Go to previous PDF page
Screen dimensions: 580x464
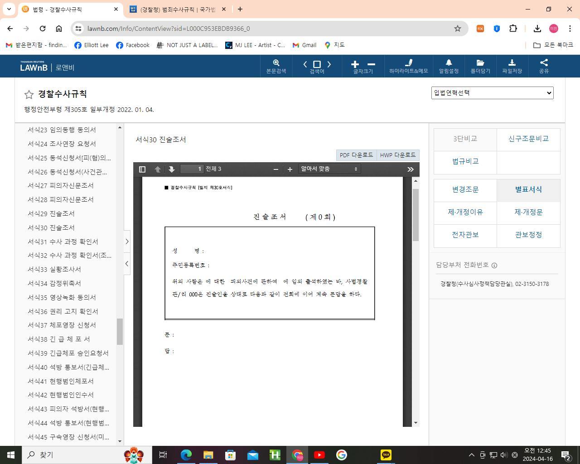point(158,169)
